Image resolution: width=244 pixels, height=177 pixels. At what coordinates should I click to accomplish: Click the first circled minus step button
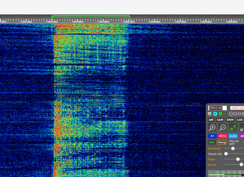coord(231,114)
